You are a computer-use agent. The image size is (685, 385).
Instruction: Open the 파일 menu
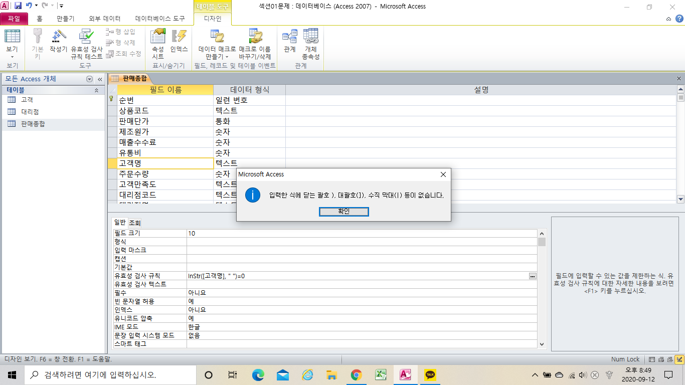click(14, 19)
